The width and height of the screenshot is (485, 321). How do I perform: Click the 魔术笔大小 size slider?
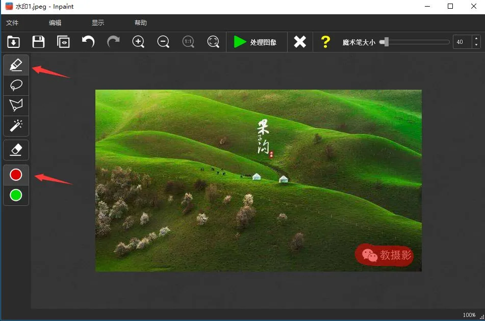(x=416, y=42)
